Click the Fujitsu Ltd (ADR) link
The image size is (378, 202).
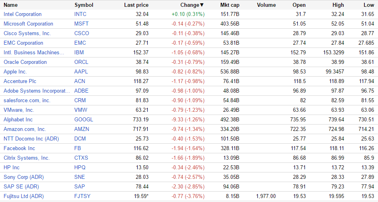pyautogui.click(x=24, y=196)
